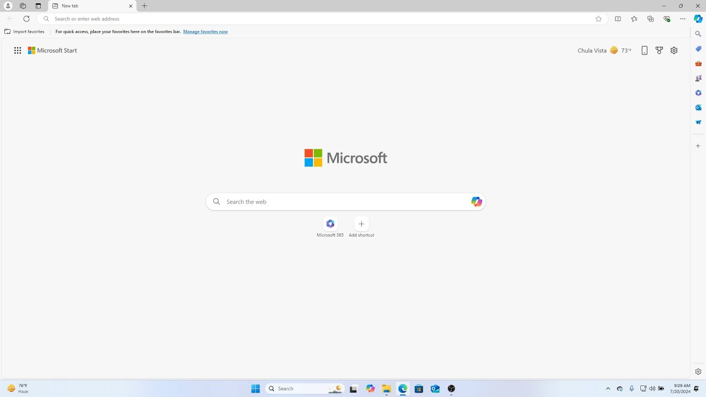Show hidden tray icons chevron

tap(608, 389)
